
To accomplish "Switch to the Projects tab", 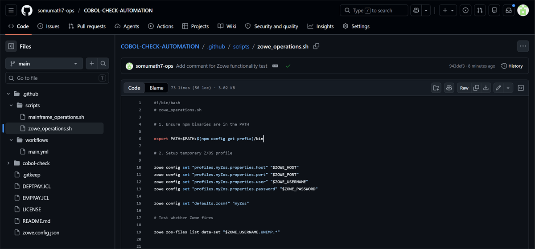I will pyautogui.click(x=195, y=26).
